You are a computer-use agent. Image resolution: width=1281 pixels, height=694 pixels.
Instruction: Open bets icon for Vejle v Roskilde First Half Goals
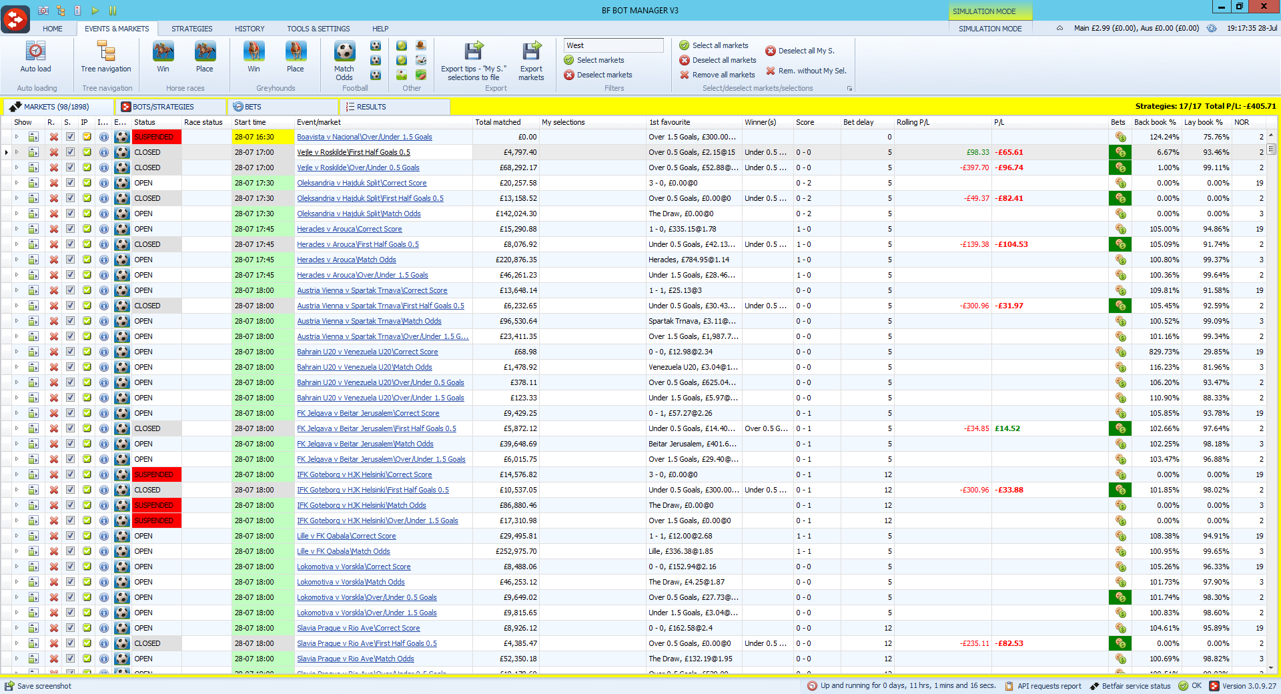(x=1120, y=152)
